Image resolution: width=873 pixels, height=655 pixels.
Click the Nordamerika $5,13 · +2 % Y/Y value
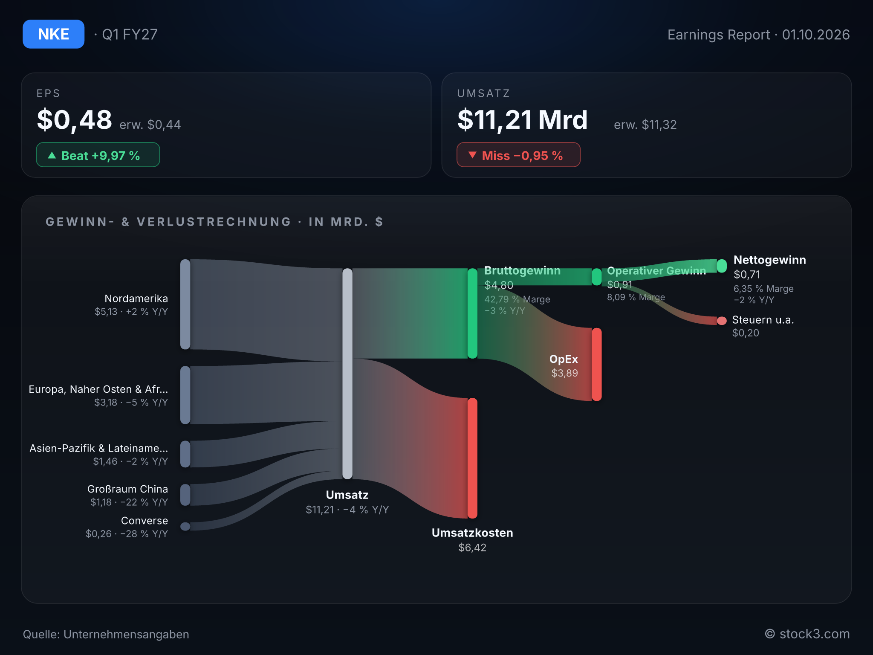pos(131,312)
